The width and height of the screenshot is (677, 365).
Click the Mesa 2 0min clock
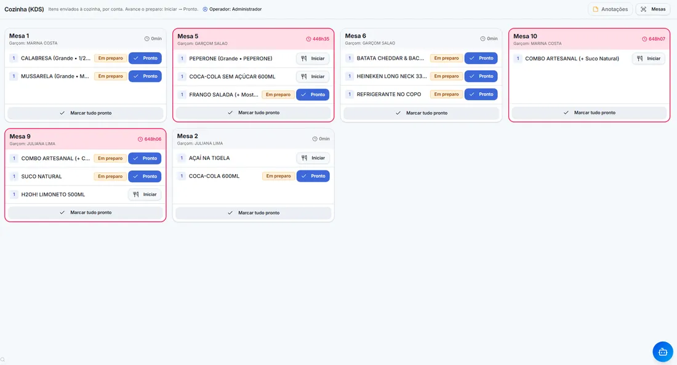click(321, 138)
